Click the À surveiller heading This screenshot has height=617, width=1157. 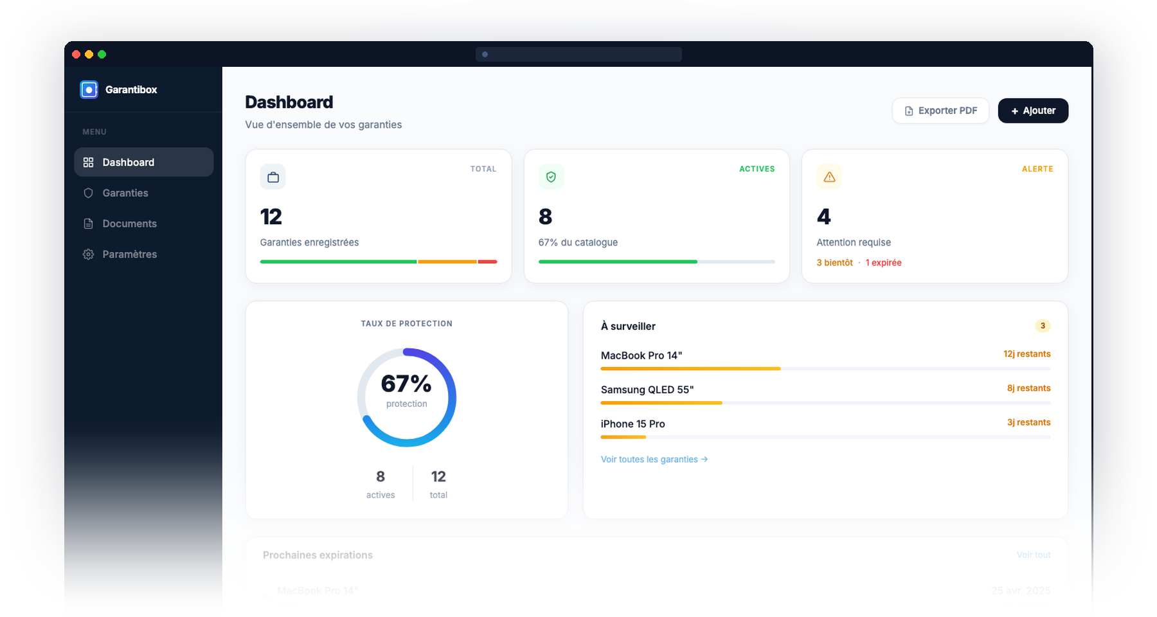coord(628,326)
